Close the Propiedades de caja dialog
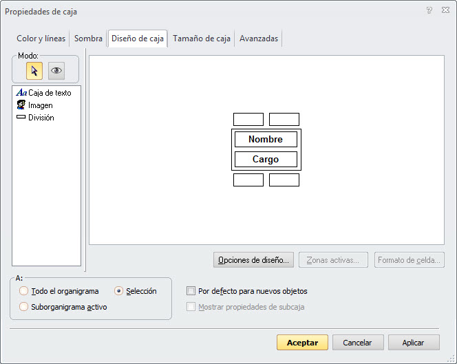 tap(445, 11)
